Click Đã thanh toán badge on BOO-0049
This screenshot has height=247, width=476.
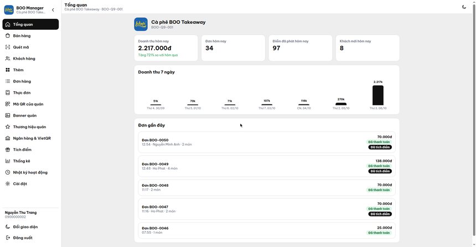pos(379,166)
